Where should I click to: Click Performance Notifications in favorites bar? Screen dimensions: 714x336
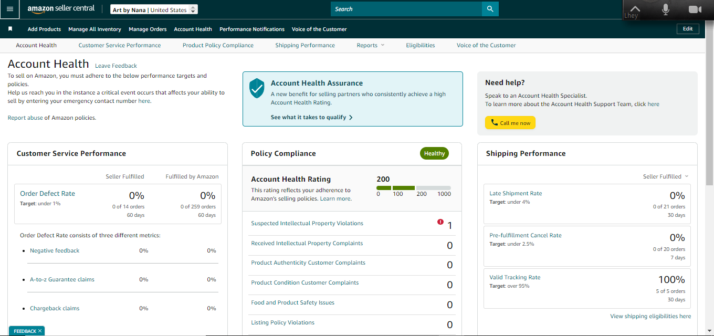pos(252,29)
